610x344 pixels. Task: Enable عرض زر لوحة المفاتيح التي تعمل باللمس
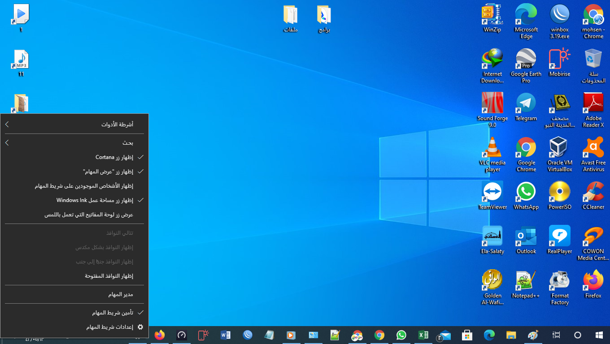tap(74, 215)
